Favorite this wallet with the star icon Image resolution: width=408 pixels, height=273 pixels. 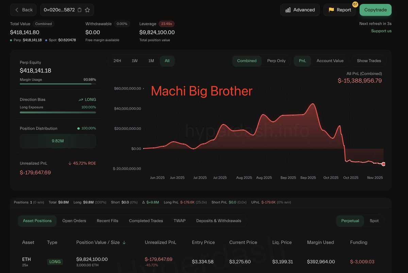click(87, 10)
